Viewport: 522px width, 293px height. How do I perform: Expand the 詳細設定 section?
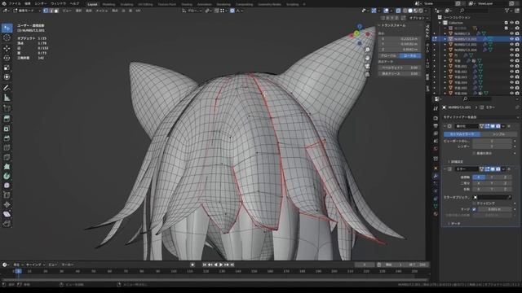point(457,162)
